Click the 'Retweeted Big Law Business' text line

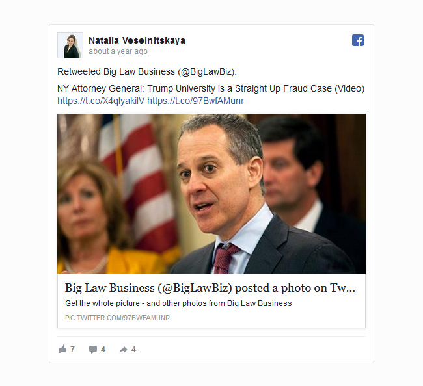point(147,71)
